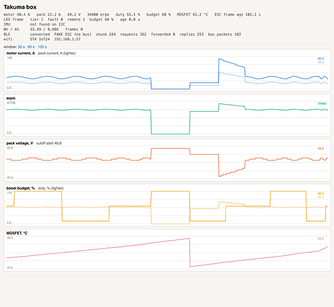This screenshot has width=334, height=307.
Task: Click the replies 253 BLE counter
Action: click(192, 34)
